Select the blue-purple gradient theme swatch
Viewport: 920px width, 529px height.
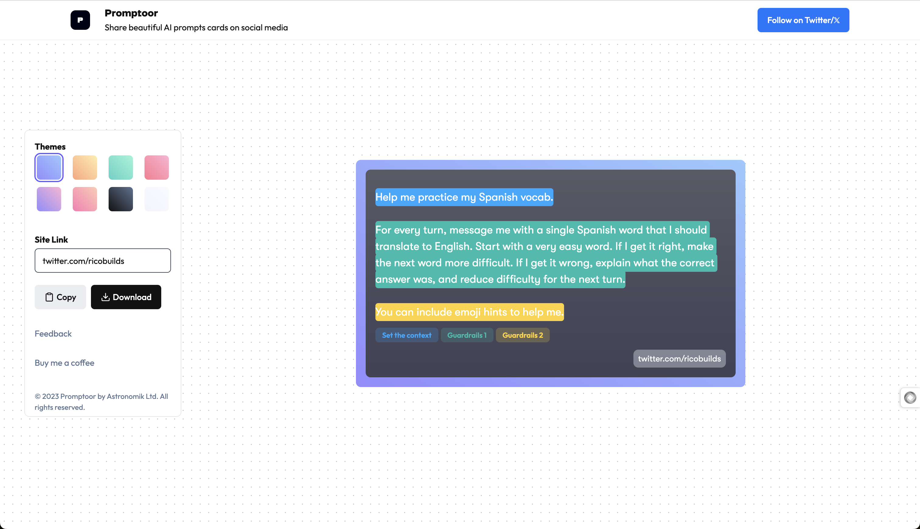49,168
